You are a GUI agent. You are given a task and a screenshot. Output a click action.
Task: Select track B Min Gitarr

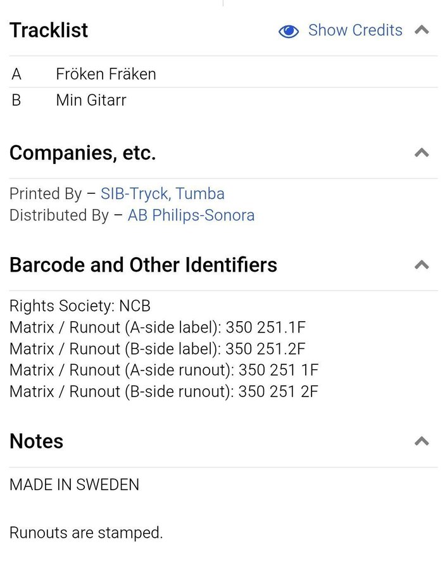(91, 100)
